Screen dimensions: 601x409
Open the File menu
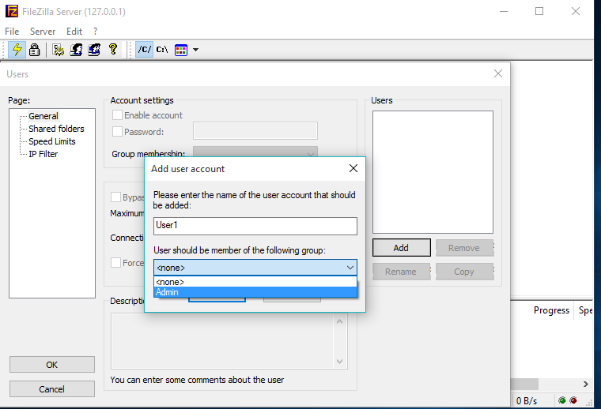click(12, 32)
